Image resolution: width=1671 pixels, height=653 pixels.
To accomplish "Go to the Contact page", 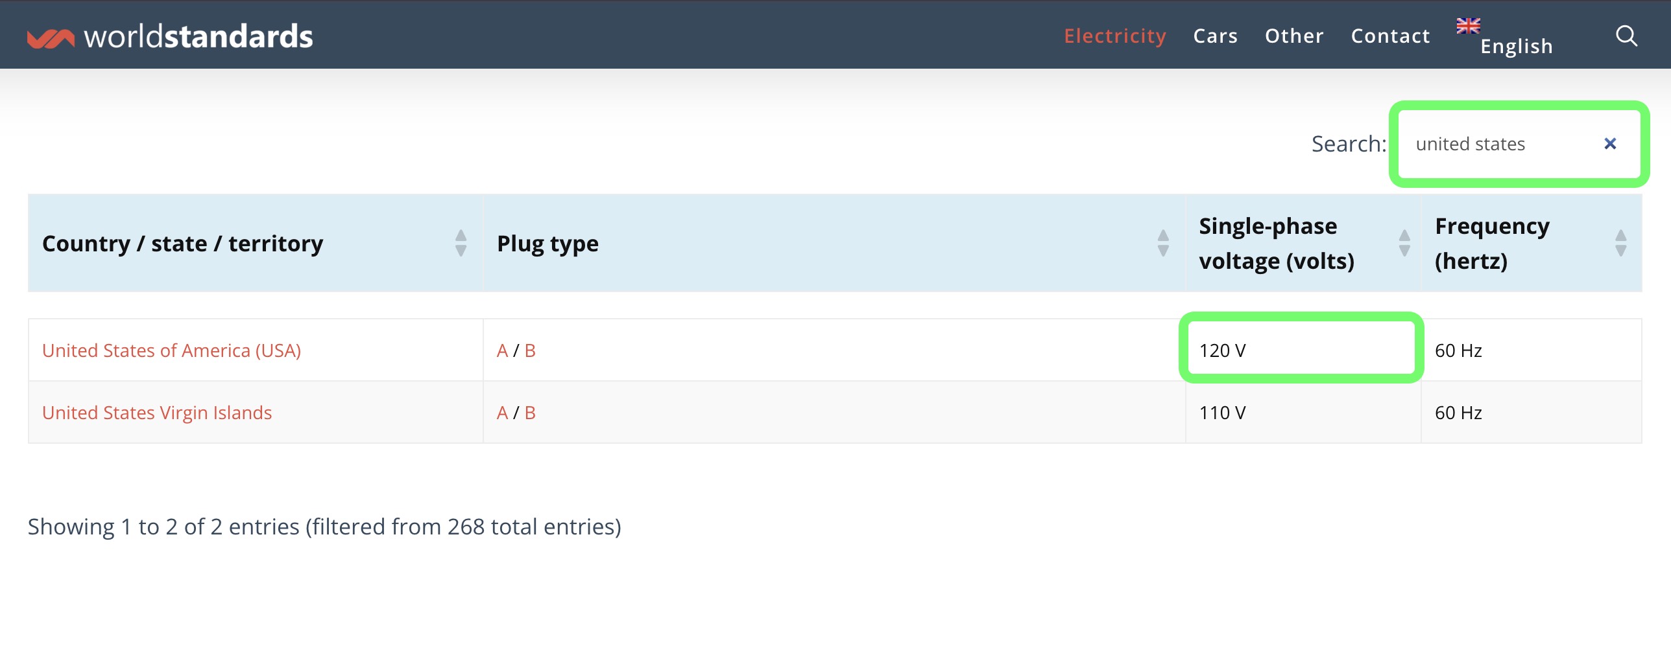I will click(1390, 36).
